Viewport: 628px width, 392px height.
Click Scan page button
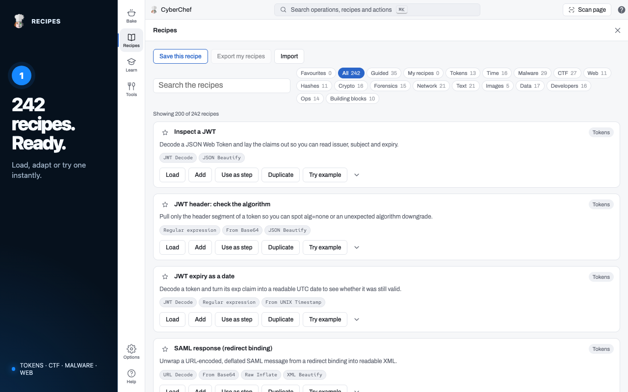pos(587,10)
